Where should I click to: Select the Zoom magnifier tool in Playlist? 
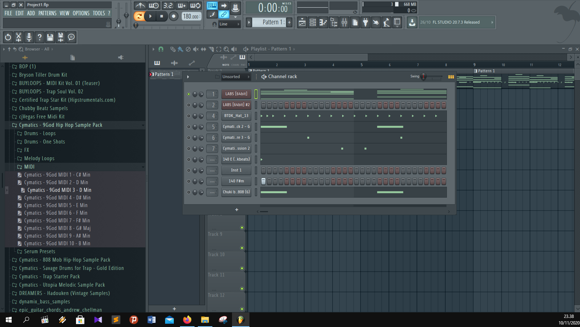point(226,49)
